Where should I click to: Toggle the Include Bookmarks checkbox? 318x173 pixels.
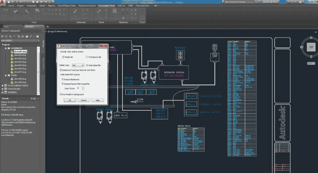pos(63,80)
